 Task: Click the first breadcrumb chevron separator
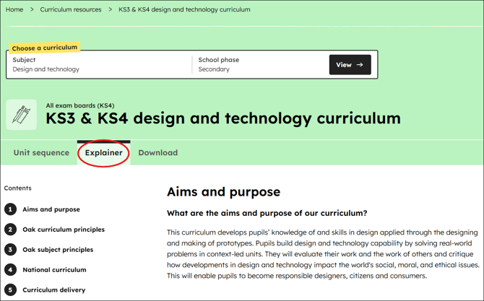[32, 9]
